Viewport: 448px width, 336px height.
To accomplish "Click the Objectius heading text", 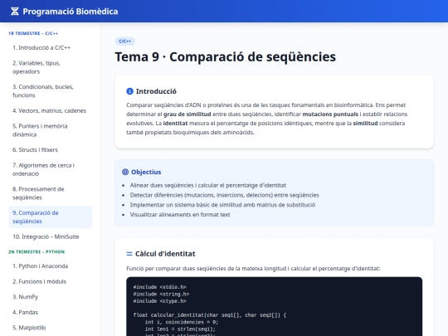I will pyautogui.click(x=146, y=172).
